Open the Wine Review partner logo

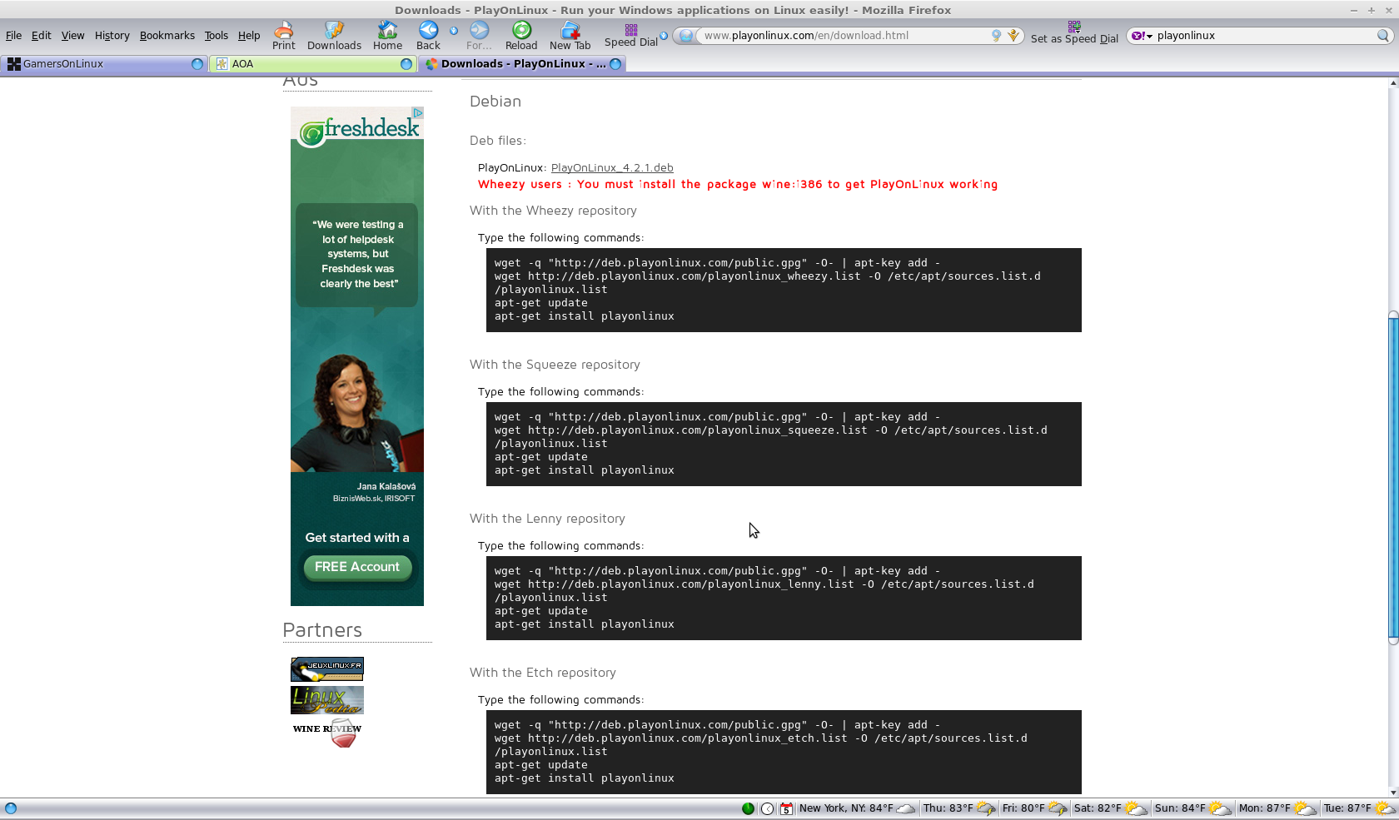(x=327, y=733)
